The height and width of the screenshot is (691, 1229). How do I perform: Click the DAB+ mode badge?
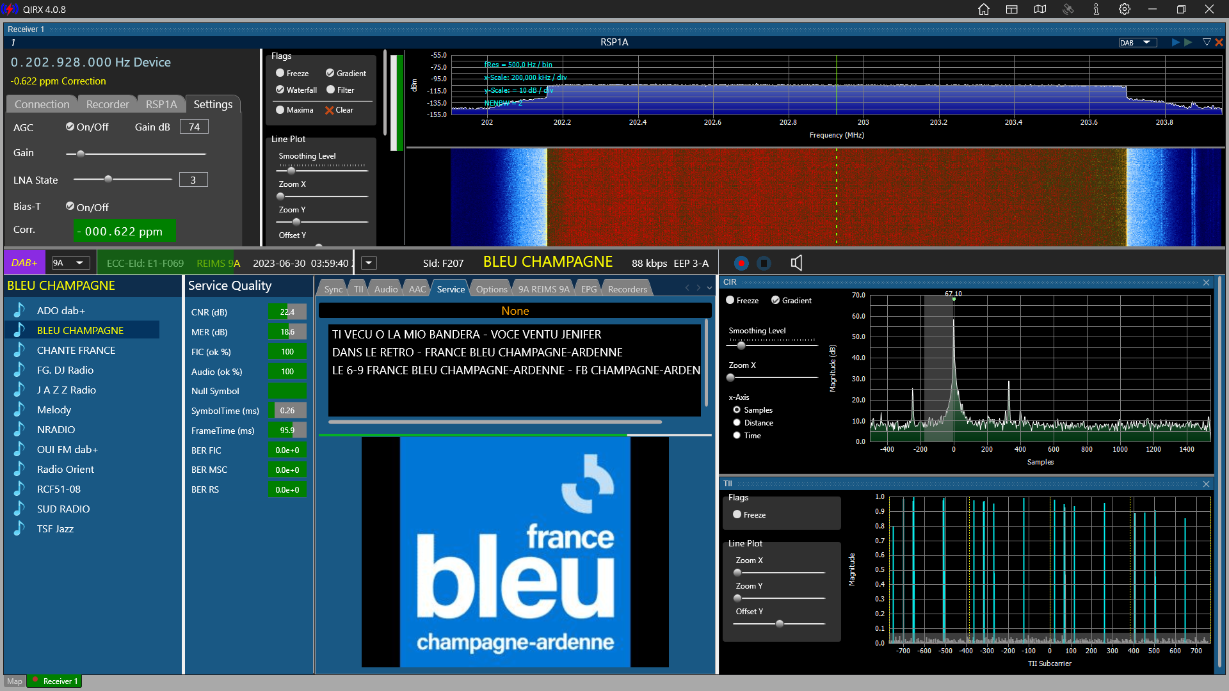pos(24,263)
